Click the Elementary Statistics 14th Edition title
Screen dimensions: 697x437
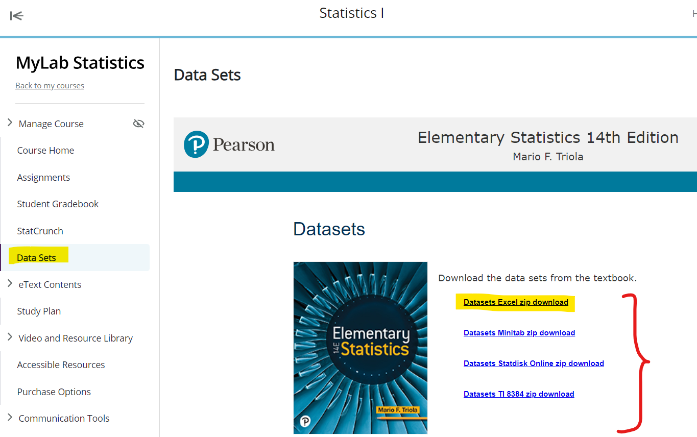[548, 137]
